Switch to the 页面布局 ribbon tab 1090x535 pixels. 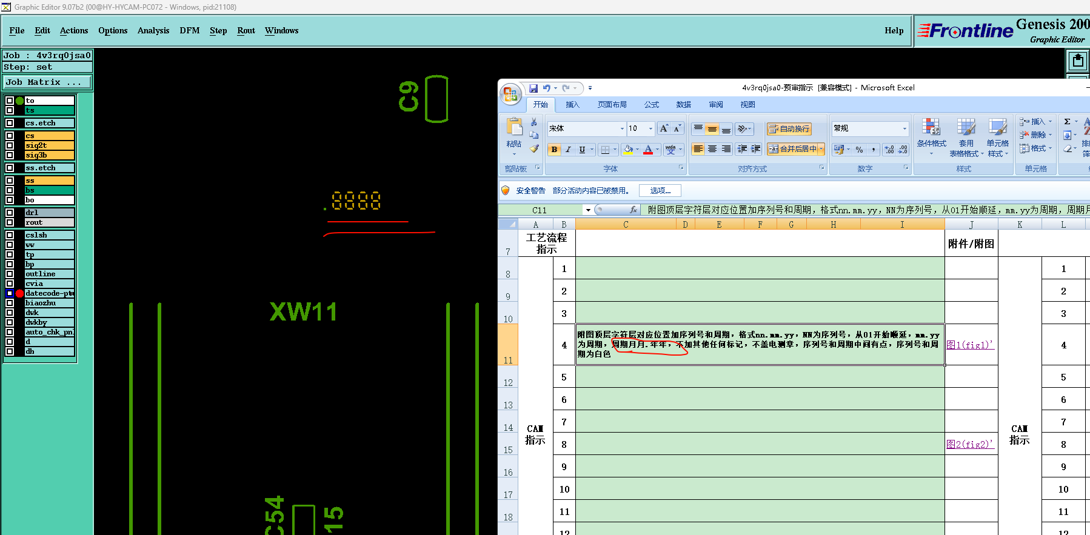tap(612, 105)
